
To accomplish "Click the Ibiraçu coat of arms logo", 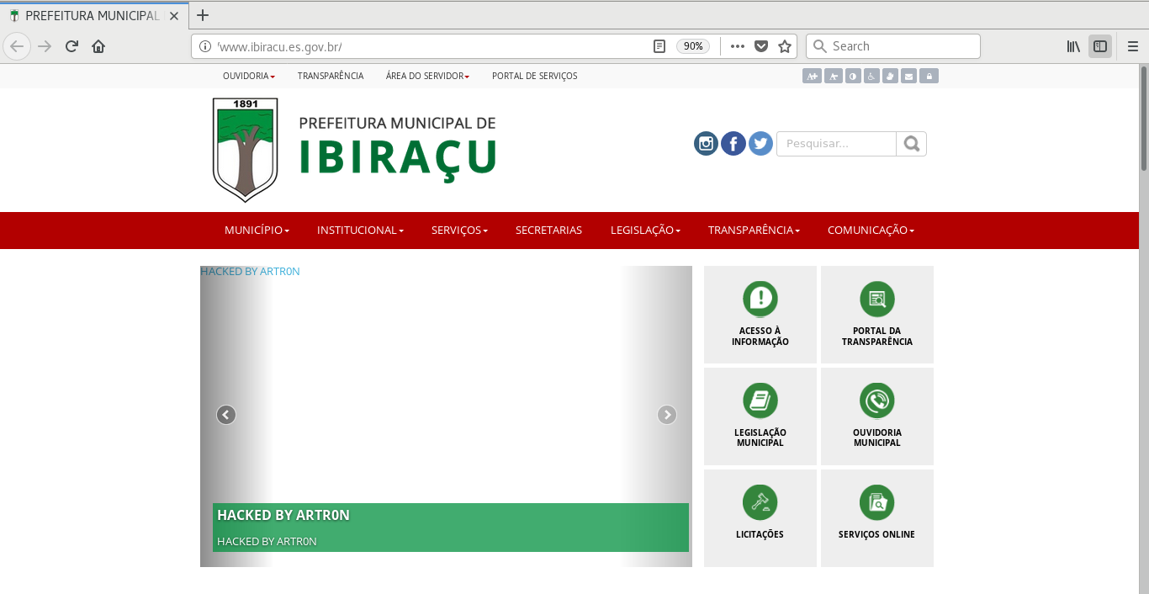I will click(x=245, y=150).
